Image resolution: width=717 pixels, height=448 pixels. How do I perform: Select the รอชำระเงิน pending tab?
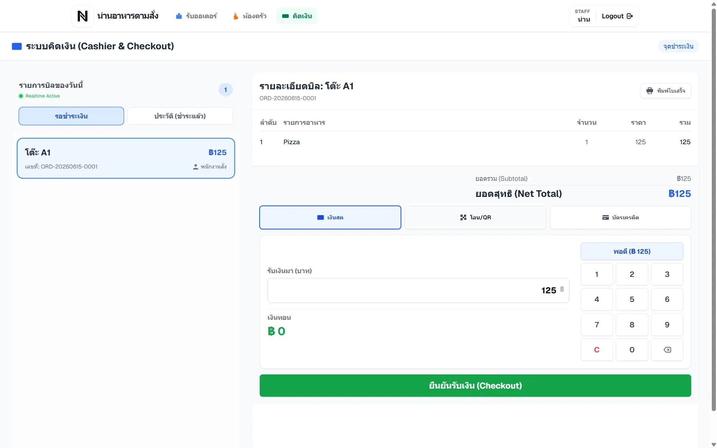pyautogui.click(x=71, y=116)
